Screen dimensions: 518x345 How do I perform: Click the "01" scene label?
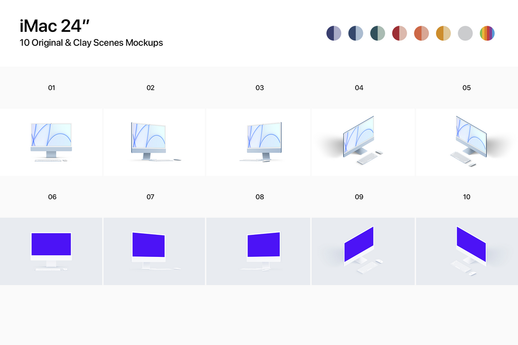click(52, 88)
